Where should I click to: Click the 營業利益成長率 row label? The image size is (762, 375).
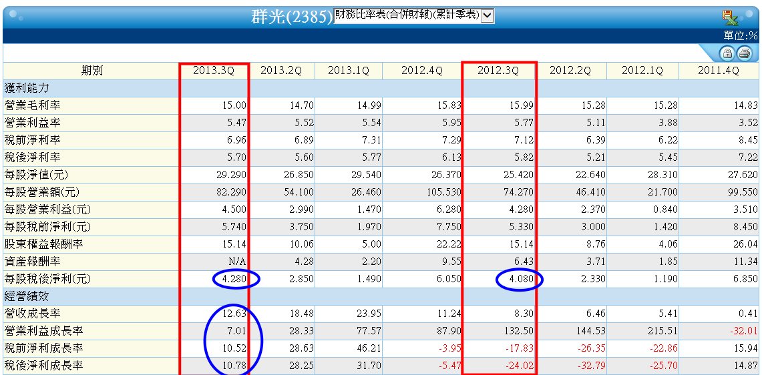pyautogui.click(x=43, y=331)
